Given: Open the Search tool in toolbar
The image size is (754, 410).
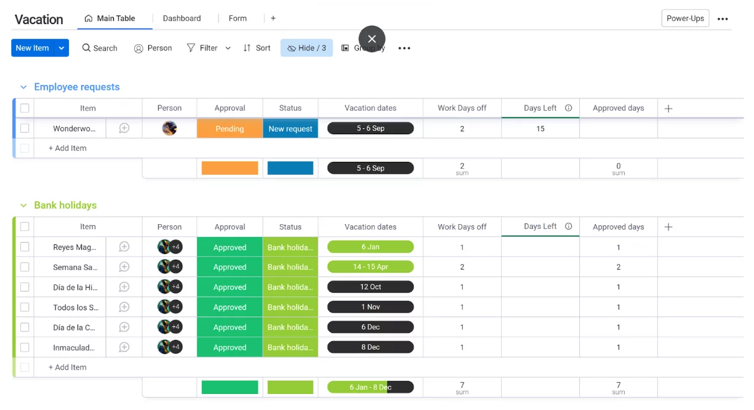Looking at the screenshot, I should (x=99, y=48).
